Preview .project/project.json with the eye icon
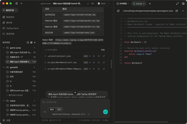This screenshot has width=187, height=124. (x=94, y=56)
